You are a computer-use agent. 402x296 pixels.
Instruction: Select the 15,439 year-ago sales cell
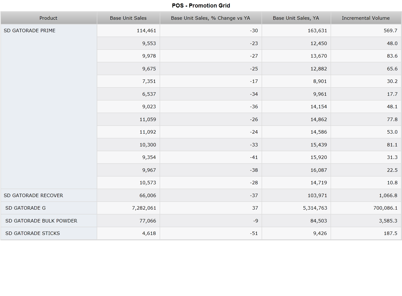point(296,145)
